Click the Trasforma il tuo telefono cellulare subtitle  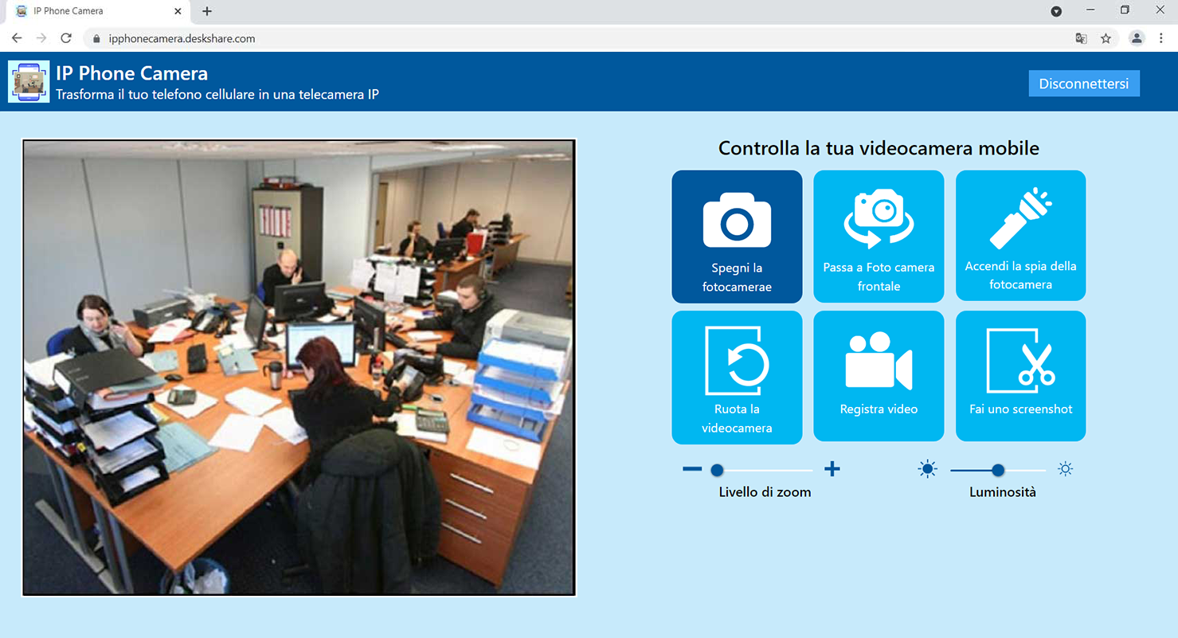coord(217,95)
